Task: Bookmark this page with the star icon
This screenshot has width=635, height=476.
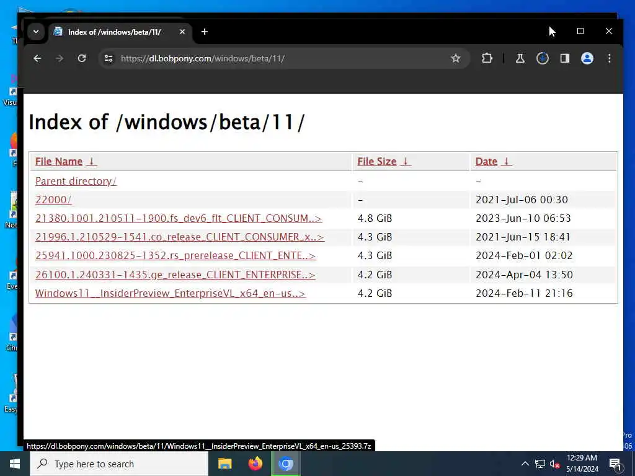Action: tap(456, 59)
